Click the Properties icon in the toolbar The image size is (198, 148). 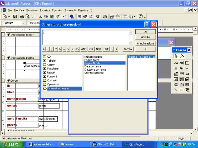click(x=112, y=17)
